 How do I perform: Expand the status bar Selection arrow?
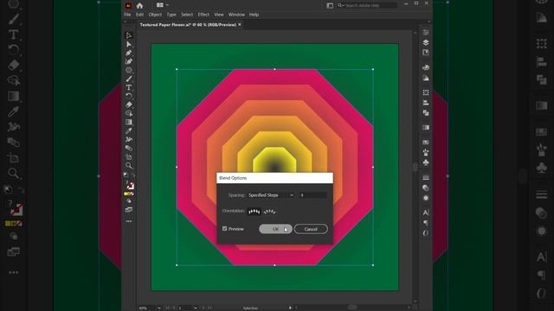[x=290, y=308]
